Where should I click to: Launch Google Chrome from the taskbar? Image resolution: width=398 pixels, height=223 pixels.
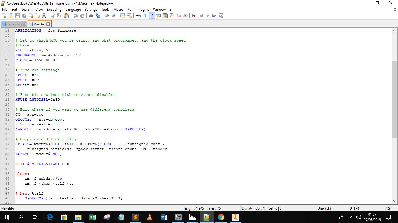[221, 217]
